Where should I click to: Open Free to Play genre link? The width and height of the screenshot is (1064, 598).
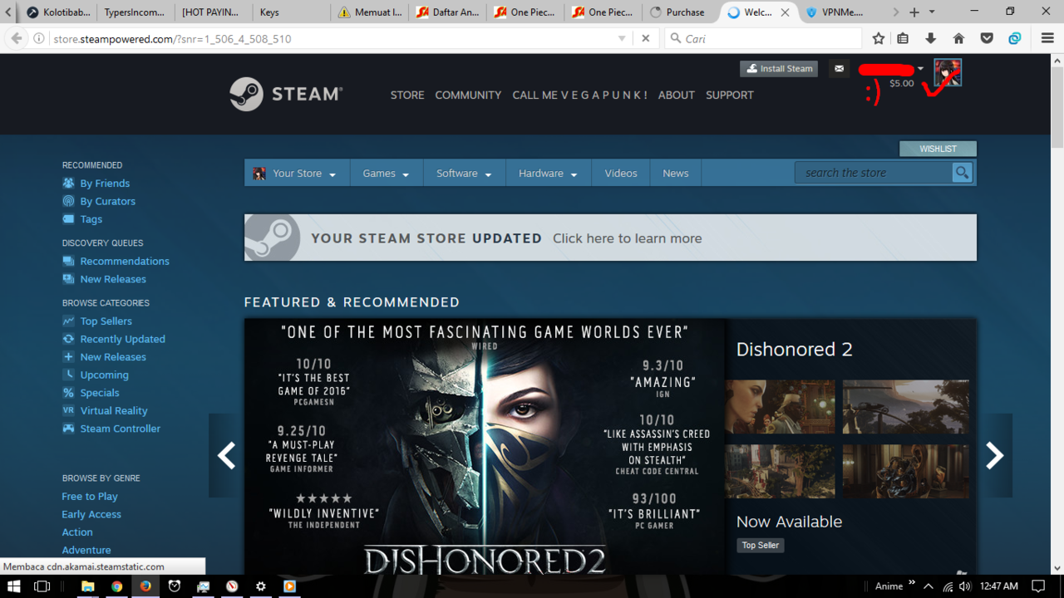[x=90, y=496]
